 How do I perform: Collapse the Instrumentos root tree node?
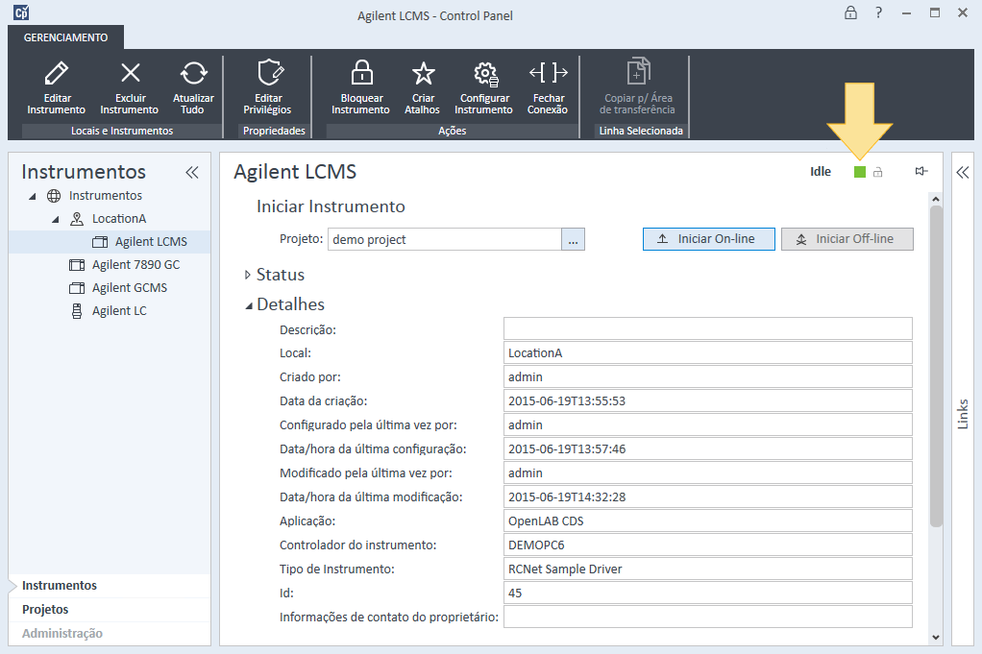click(32, 197)
